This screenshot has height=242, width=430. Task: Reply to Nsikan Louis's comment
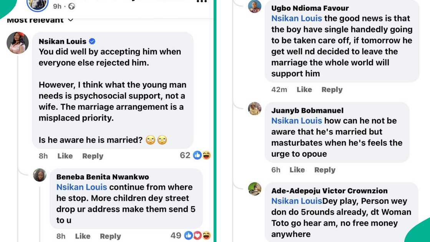(x=93, y=156)
